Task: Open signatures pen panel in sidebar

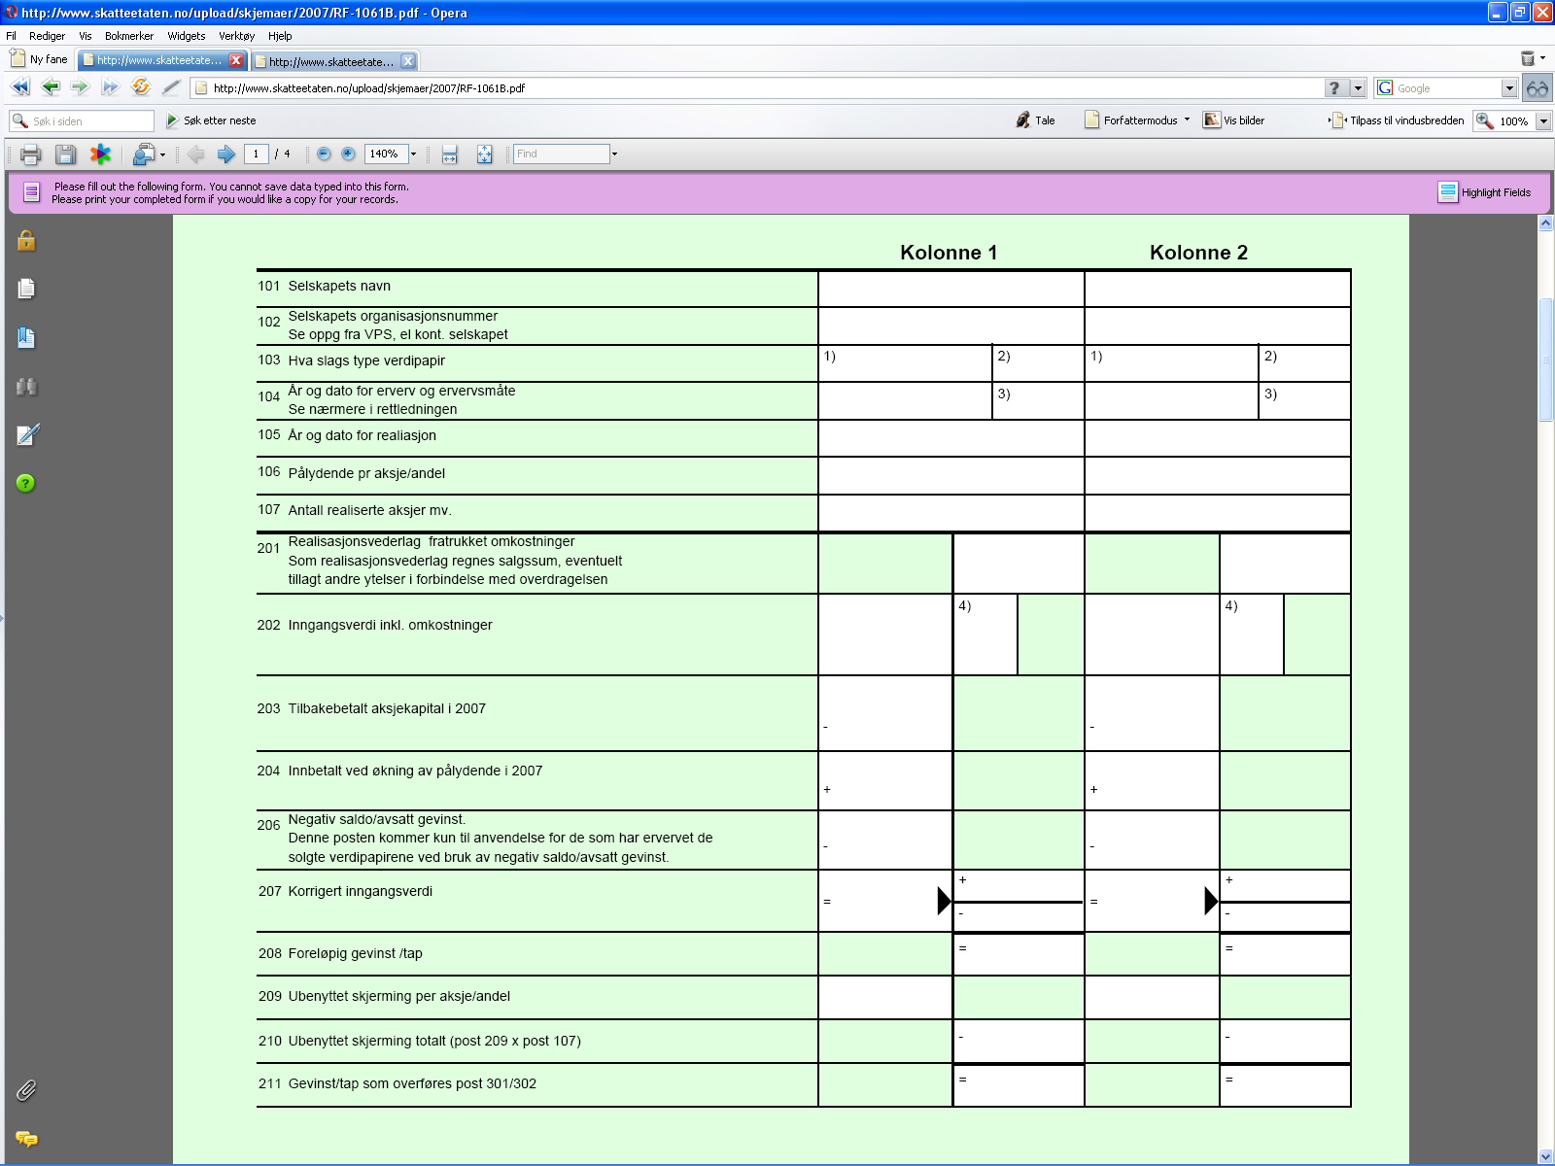Action: (x=26, y=434)
